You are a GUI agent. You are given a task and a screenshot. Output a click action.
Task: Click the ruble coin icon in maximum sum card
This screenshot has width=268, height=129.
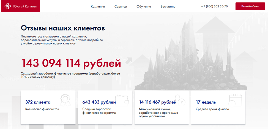(179, 99)
